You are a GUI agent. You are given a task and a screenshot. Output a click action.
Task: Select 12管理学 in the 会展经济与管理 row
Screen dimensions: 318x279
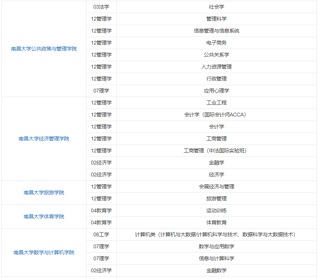[101, 186]
